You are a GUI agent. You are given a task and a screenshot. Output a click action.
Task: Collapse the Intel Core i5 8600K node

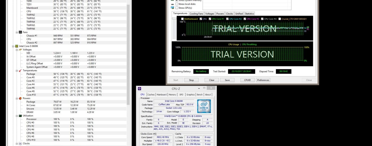(13, 46)
